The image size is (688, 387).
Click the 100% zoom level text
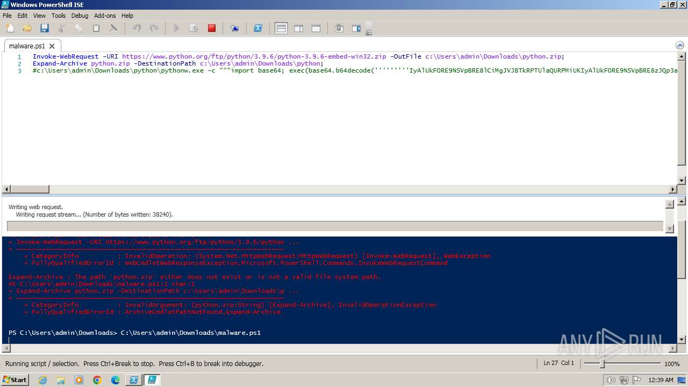pos(672,364)
